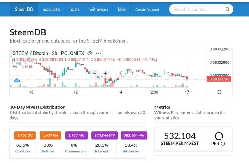The image size is (249, 163).
Task: Open the STEEM / Bitcoin symbol selector
Action: tap(30, 53)
